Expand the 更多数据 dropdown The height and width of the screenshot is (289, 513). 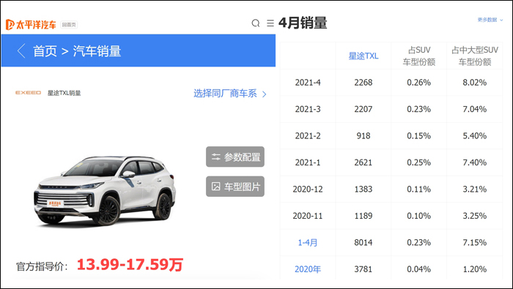click(x=490, y=20)
